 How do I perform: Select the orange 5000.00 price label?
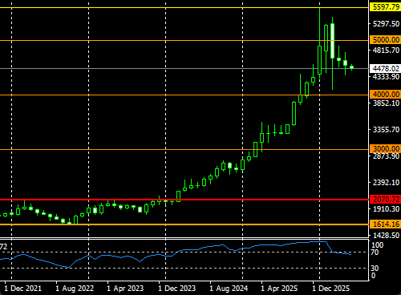coord(385,40)
